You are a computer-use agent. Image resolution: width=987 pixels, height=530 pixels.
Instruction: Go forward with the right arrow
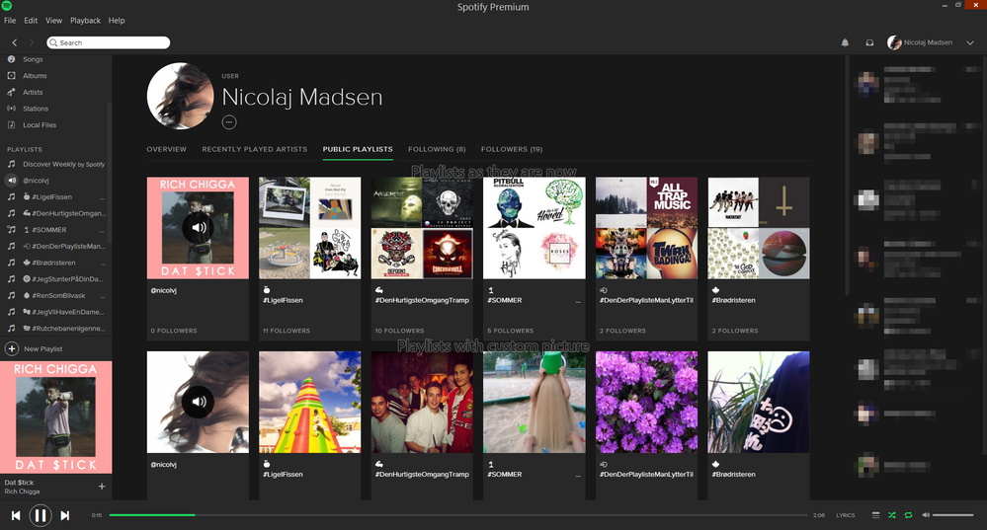click(x=31, y=42)
